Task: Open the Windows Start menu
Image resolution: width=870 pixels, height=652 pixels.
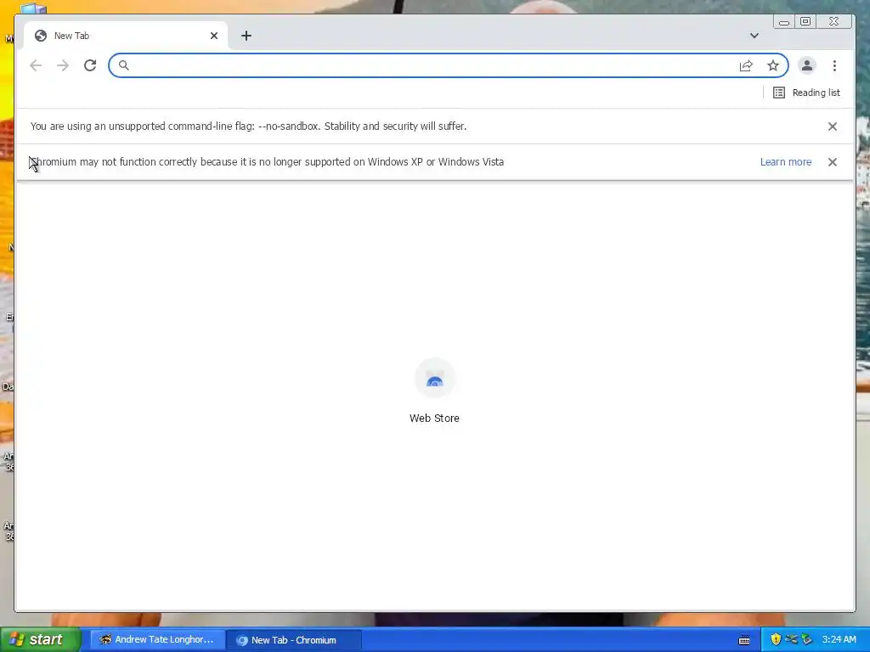Action: (40, 639)
